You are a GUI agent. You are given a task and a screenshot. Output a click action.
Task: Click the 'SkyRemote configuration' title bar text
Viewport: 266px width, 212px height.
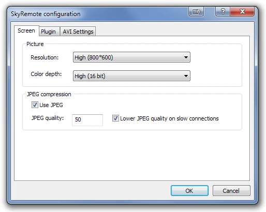point(46,14)
